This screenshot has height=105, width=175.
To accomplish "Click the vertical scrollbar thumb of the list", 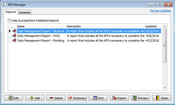I will pos(165,46).
